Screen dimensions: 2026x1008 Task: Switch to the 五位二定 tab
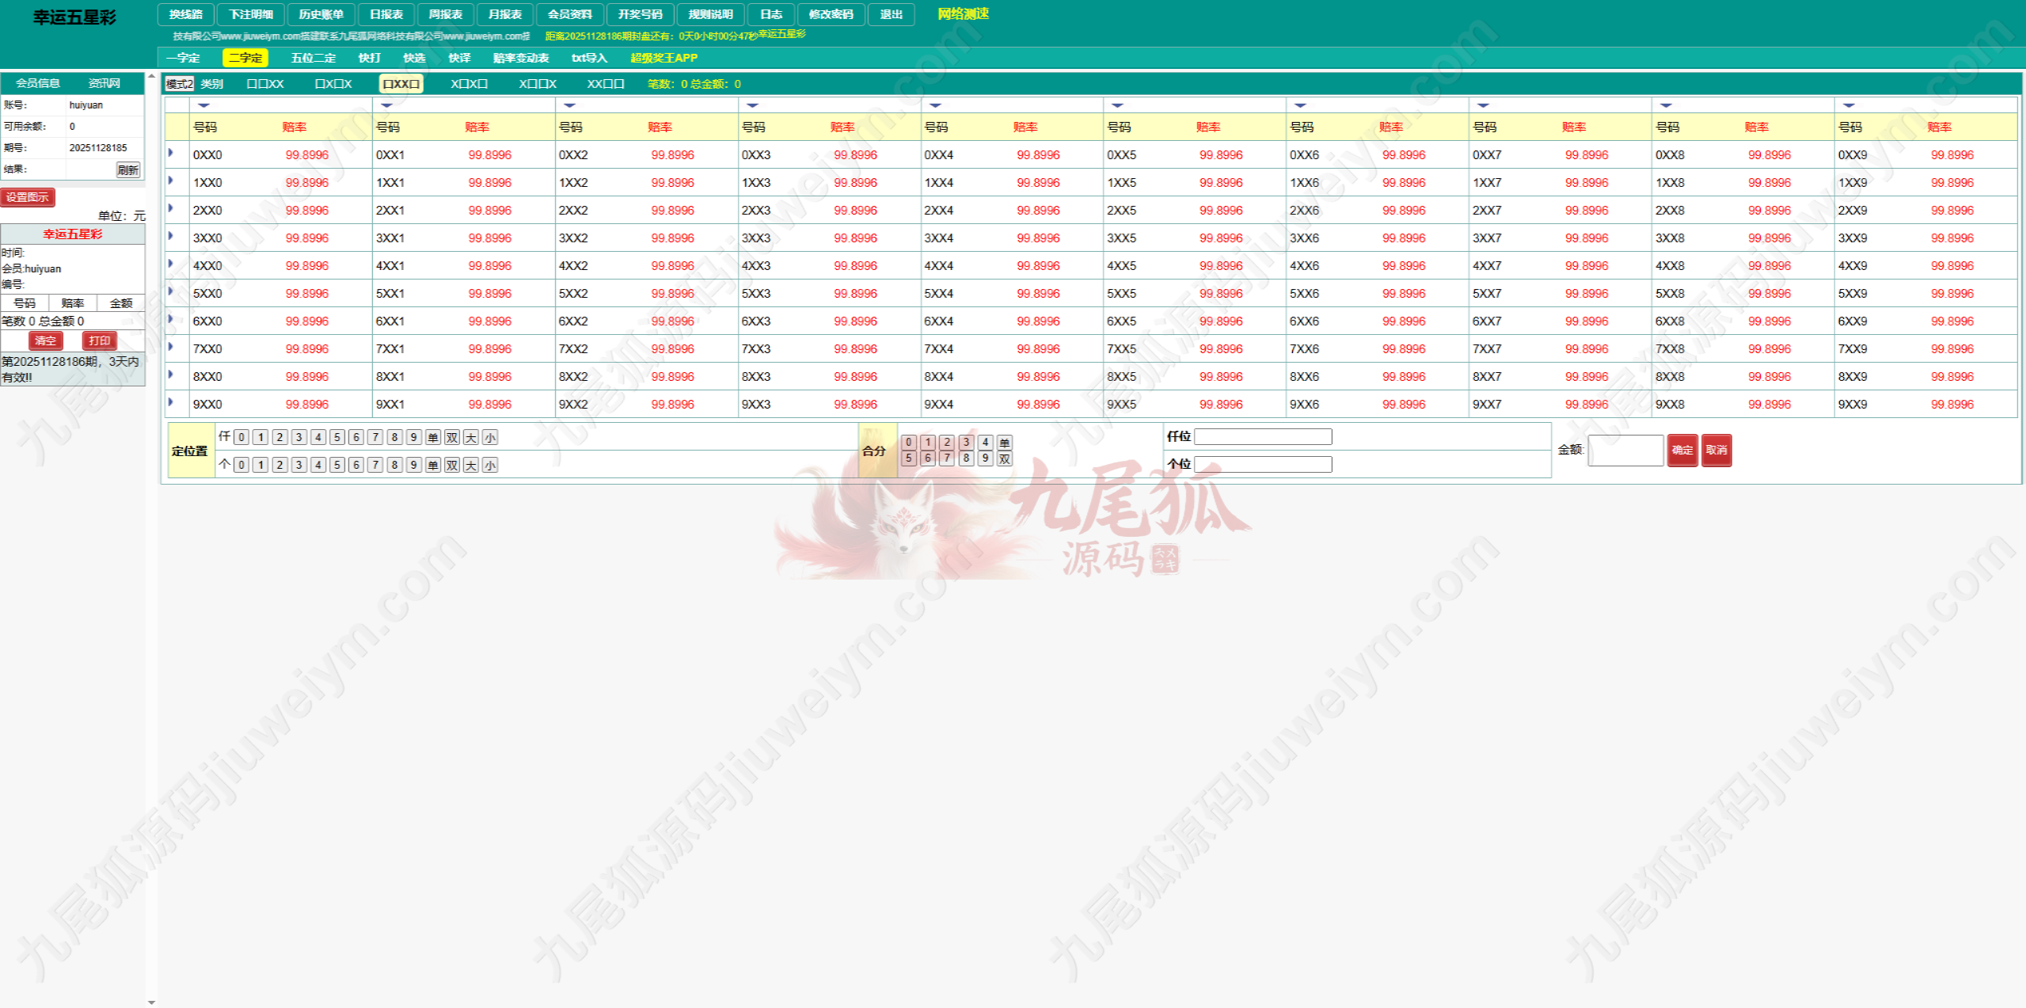click(313, 58)
